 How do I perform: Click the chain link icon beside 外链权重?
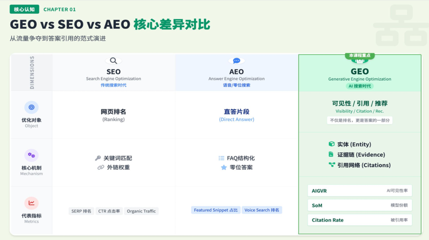pyautogui.click(x=101, y=167)
